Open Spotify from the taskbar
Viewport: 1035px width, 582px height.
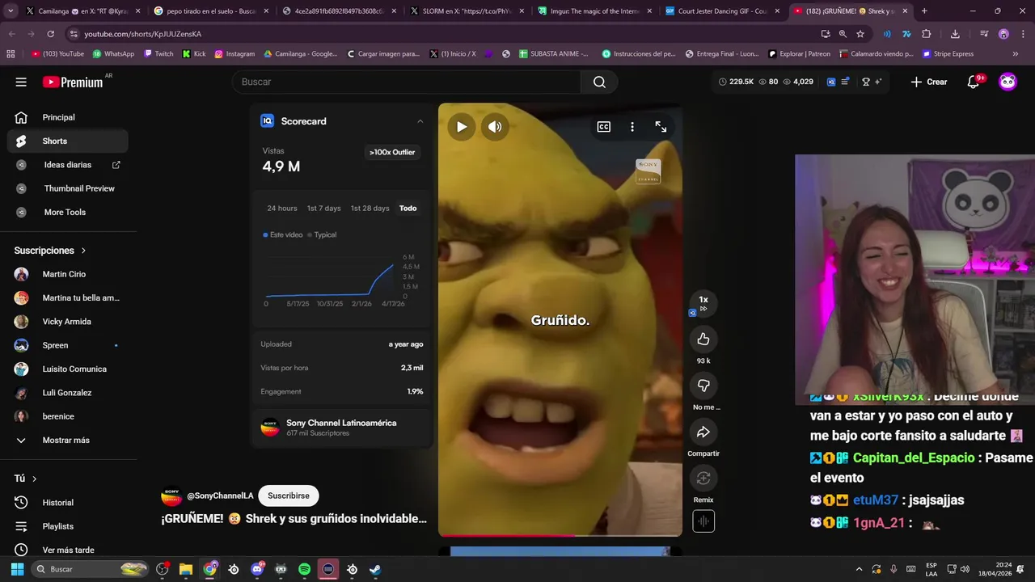[x=304, y=569]
